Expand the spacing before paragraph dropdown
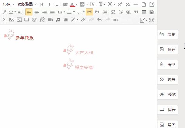This screenshot has width=185, height=128. pos(74,12)
